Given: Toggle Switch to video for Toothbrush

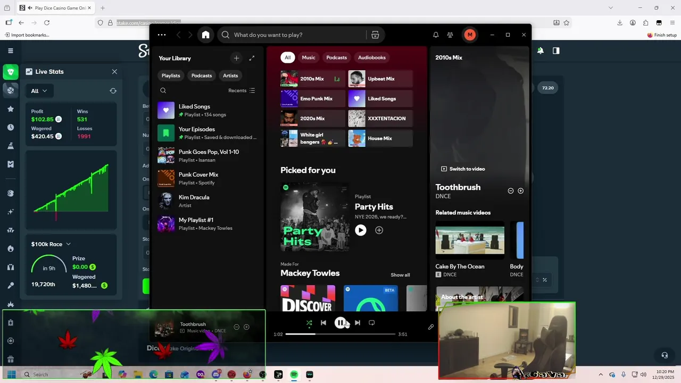Looking at the screenshot, I should click(x=463, y=169).
